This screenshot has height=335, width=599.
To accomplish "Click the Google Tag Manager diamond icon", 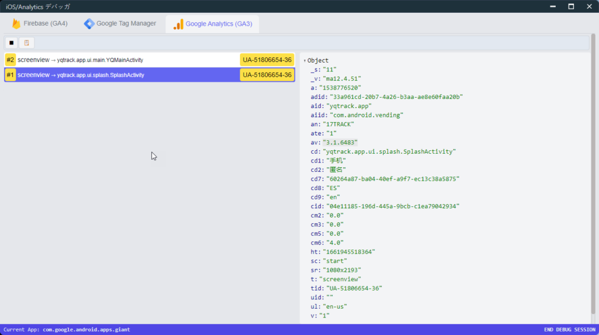I will pos(89,24).
